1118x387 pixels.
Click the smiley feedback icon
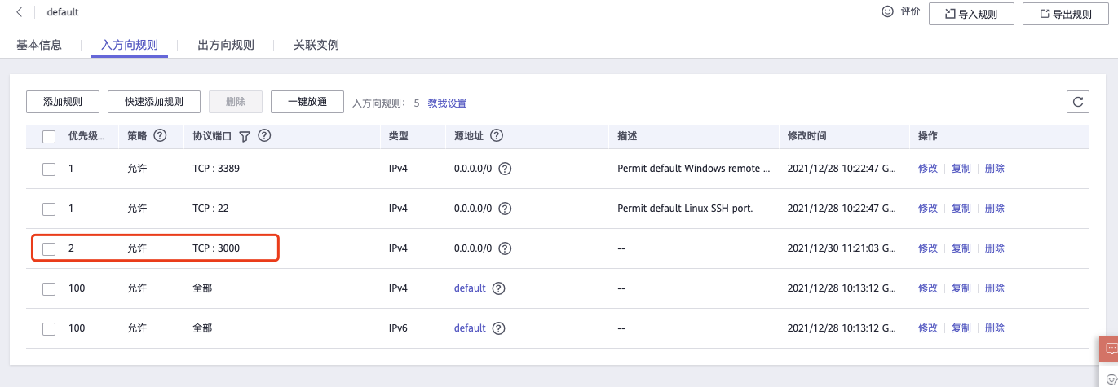pos(888,12)
